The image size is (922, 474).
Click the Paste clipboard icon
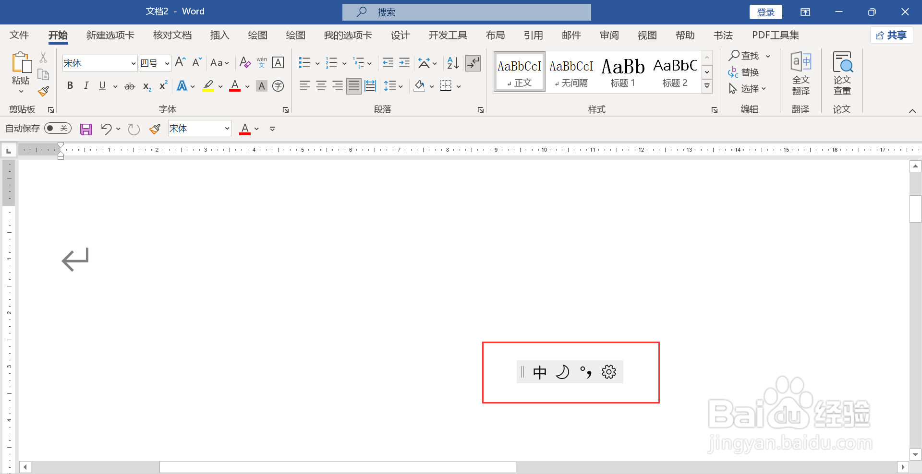coord(21,62)
